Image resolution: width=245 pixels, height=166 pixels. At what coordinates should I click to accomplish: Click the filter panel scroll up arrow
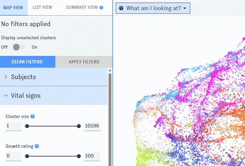[x=110, y=70]
